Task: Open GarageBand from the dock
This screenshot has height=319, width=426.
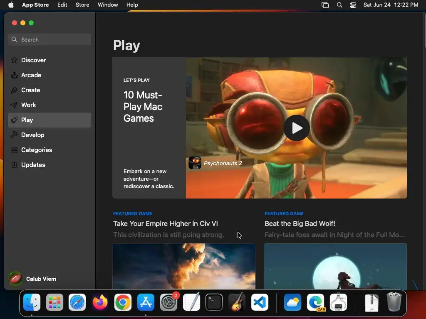Action: tap(237, 302)
